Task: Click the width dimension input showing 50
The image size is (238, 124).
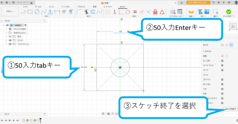Action: pos(120,31)
